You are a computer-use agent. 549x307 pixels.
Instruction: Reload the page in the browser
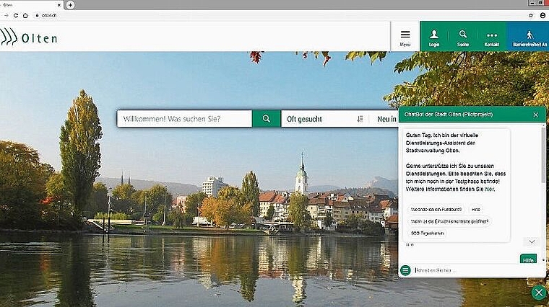pos(16,15)
